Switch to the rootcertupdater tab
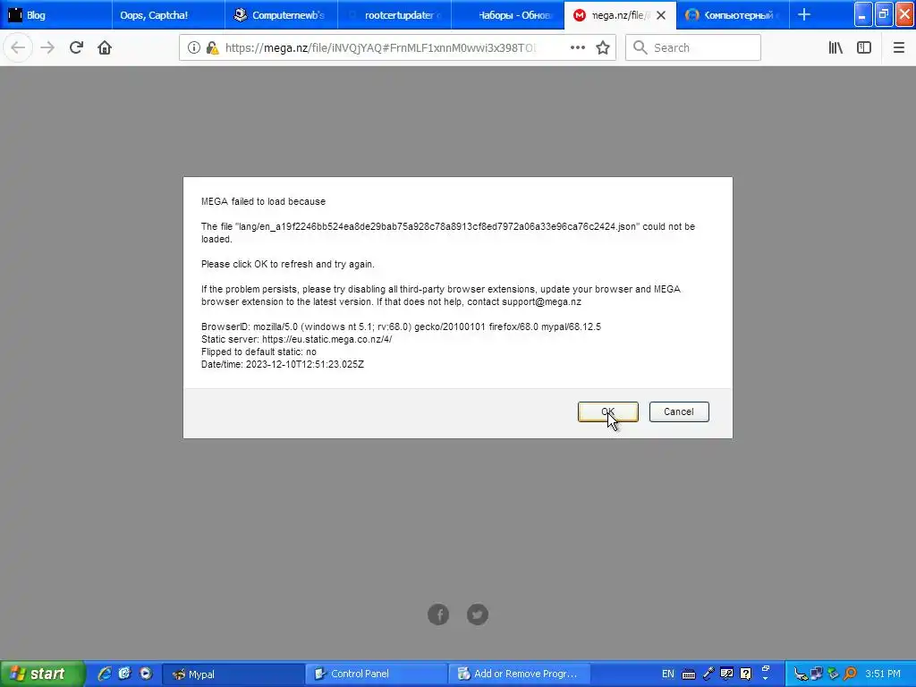 click(394, 15)
